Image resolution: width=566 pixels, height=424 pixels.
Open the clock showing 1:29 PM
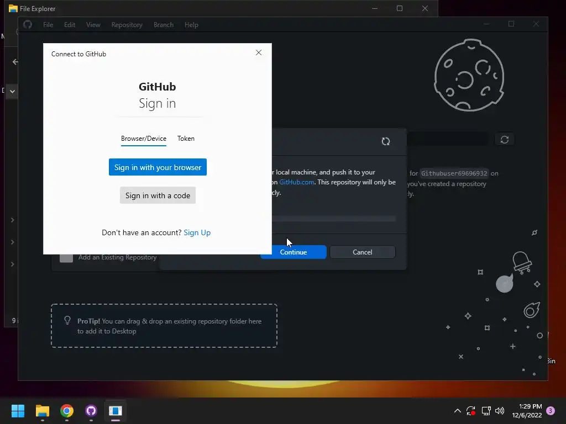[x=527, y=411]
